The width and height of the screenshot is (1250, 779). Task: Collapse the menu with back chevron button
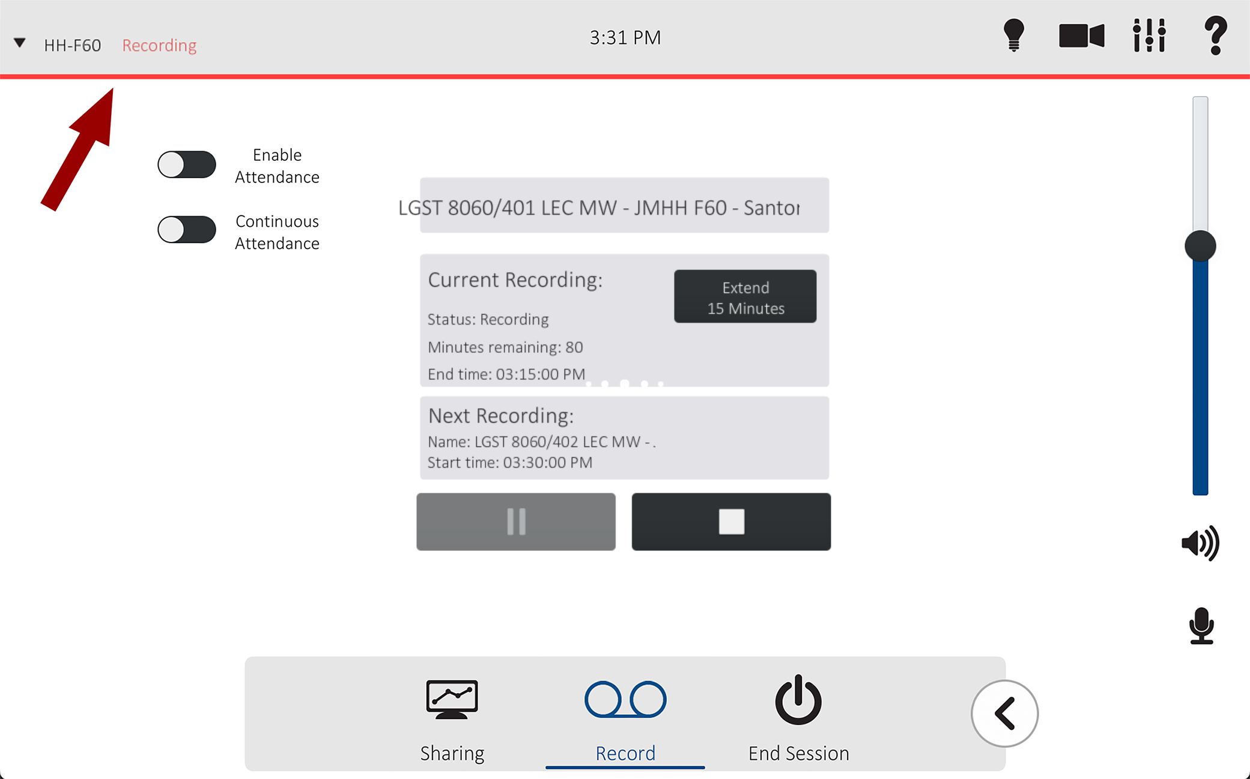[1004, 714]
